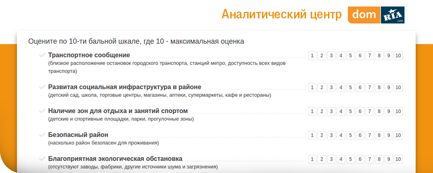Image resolution: width=433 pixels, height=173 pixels.
Task: Select Наличие зон для отдыха и занятий спортом title
Action: point(118,111)
